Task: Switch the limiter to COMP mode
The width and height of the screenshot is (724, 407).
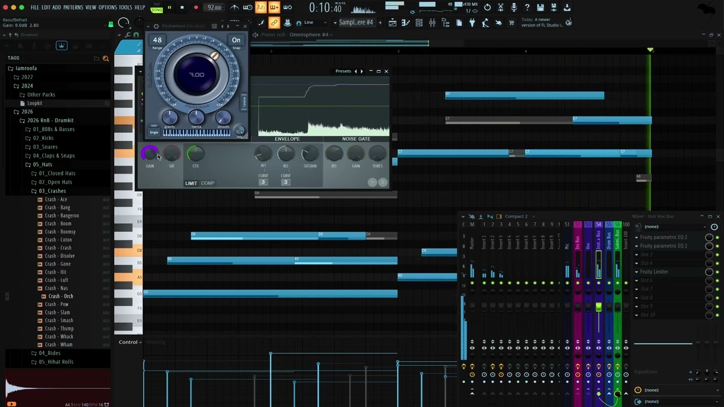Action: coord(208,183)
